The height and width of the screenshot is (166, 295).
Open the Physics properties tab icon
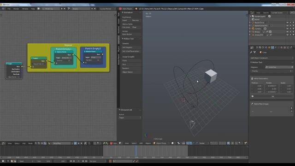[x=291, y=47]
